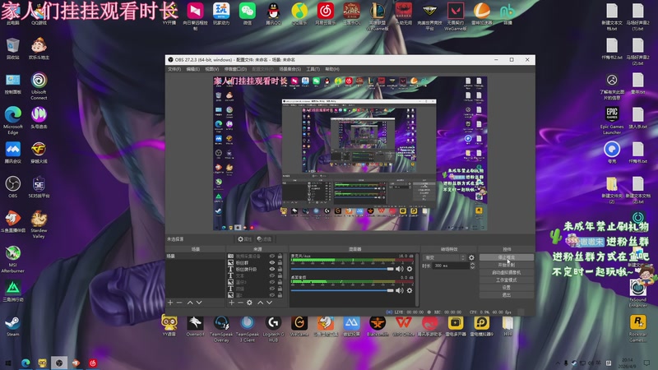Open TeamSpeak 3 Client desktop icon
This screenshot has height=370, width=658.
[248, 328]
